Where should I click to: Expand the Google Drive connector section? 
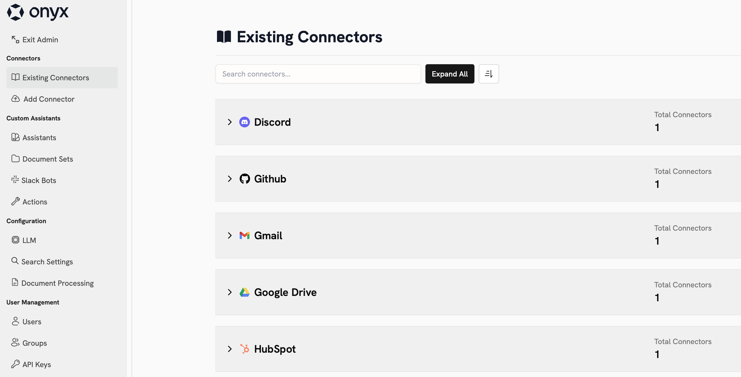230,292
